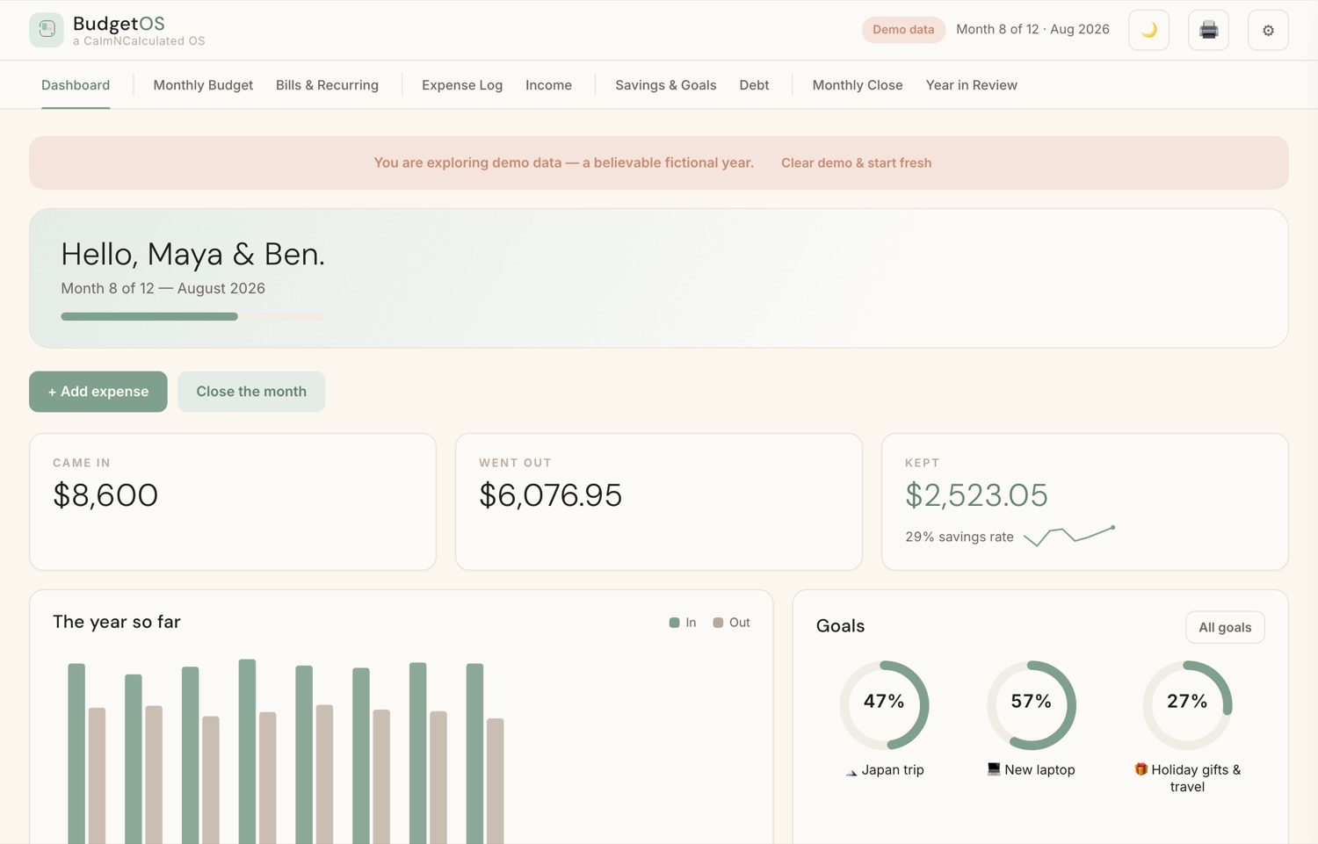Click the Goals card heading

pos(840,626)
